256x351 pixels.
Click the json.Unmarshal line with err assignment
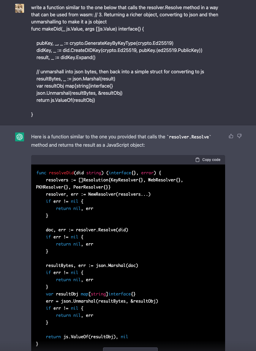click(x=102, y=301)
